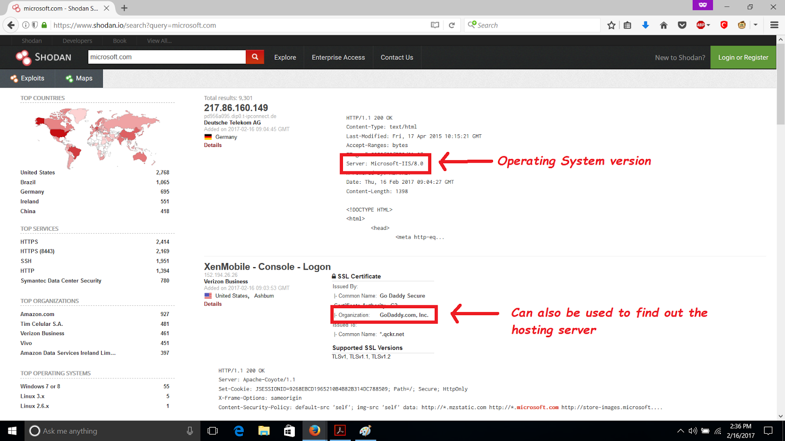
Task: Click inside the microsoft.com search field
Action: pyautogui.click(x=167, y=57)
